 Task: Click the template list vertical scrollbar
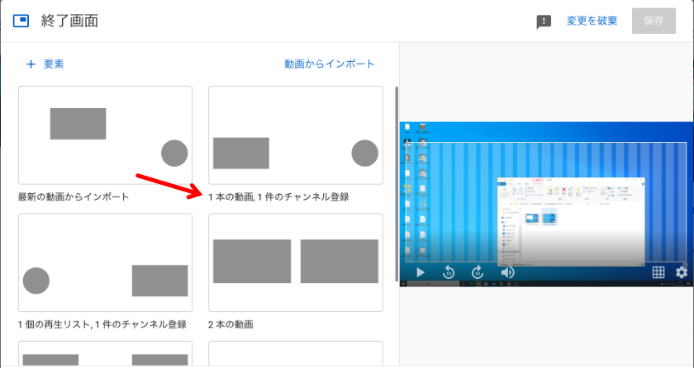point(397,184)
